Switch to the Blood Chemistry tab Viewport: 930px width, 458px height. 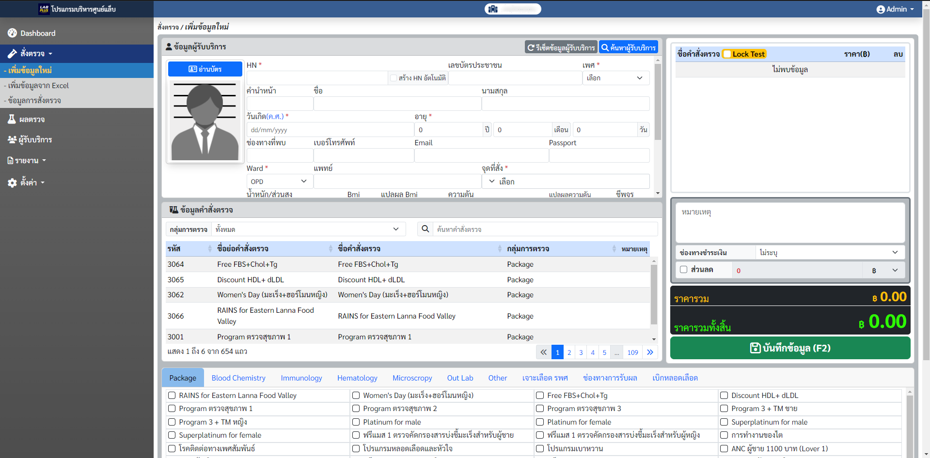(238, 378)
